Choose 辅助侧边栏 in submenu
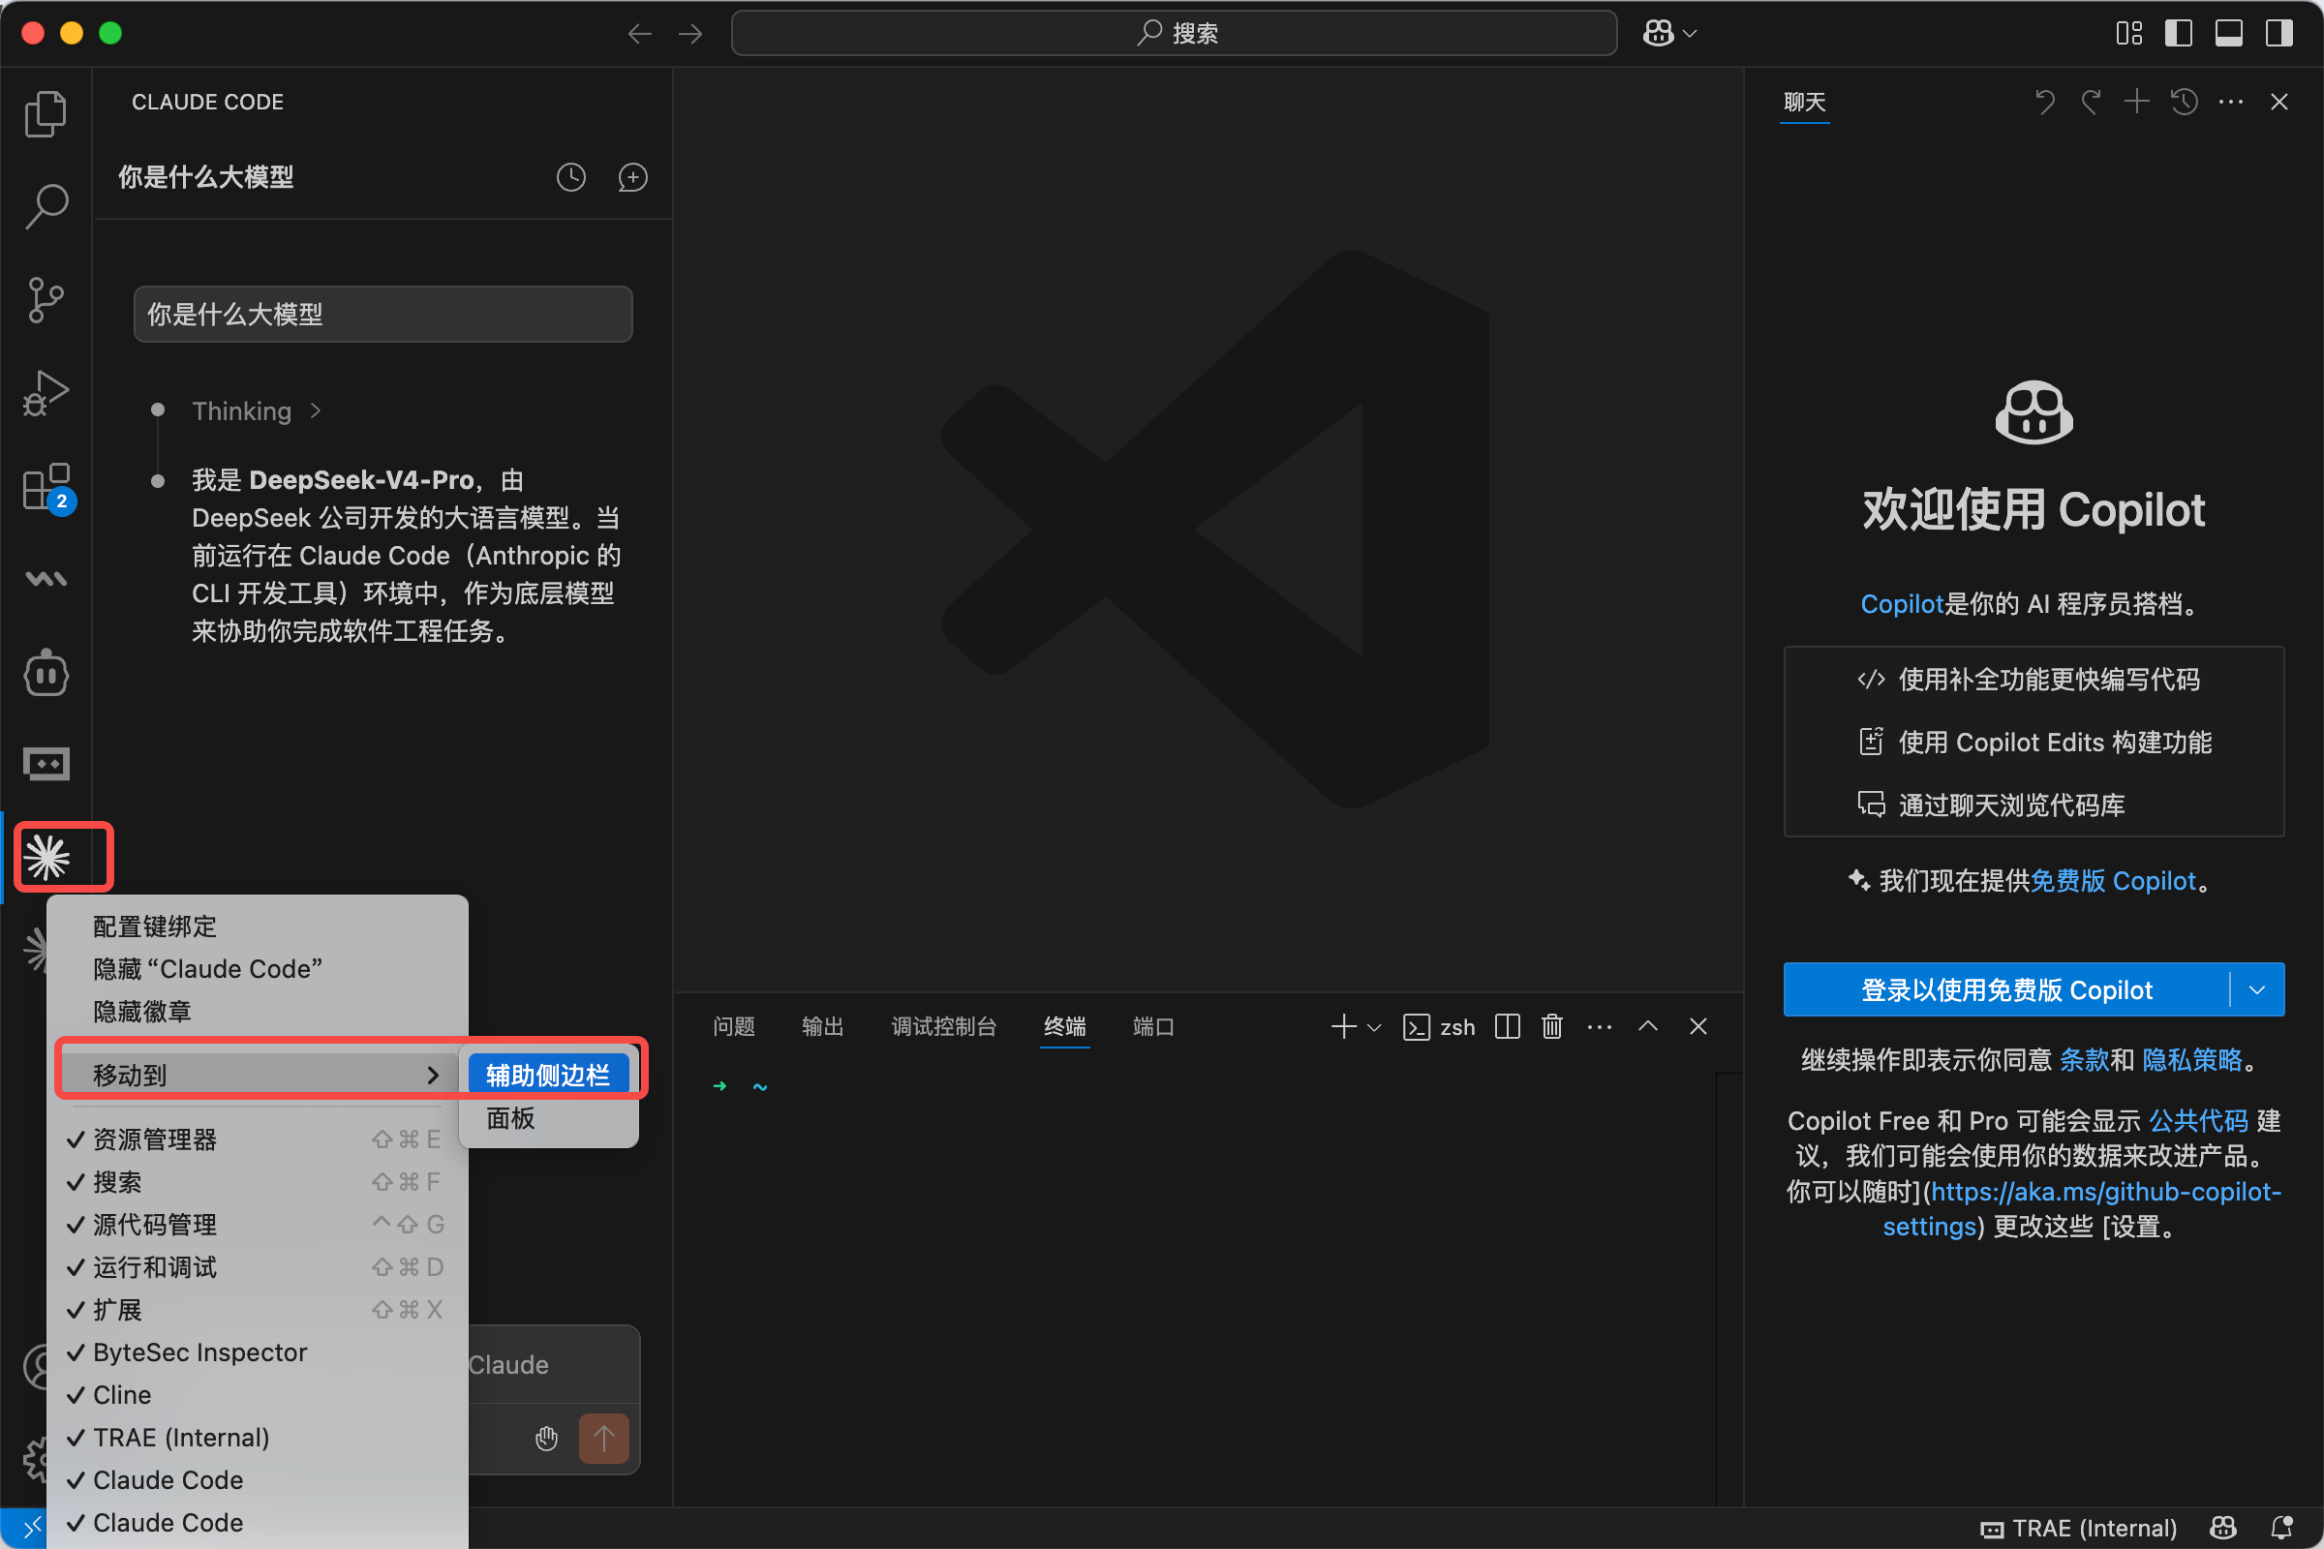The width and height of the screenshot is (2324, 1549). 548,1075
